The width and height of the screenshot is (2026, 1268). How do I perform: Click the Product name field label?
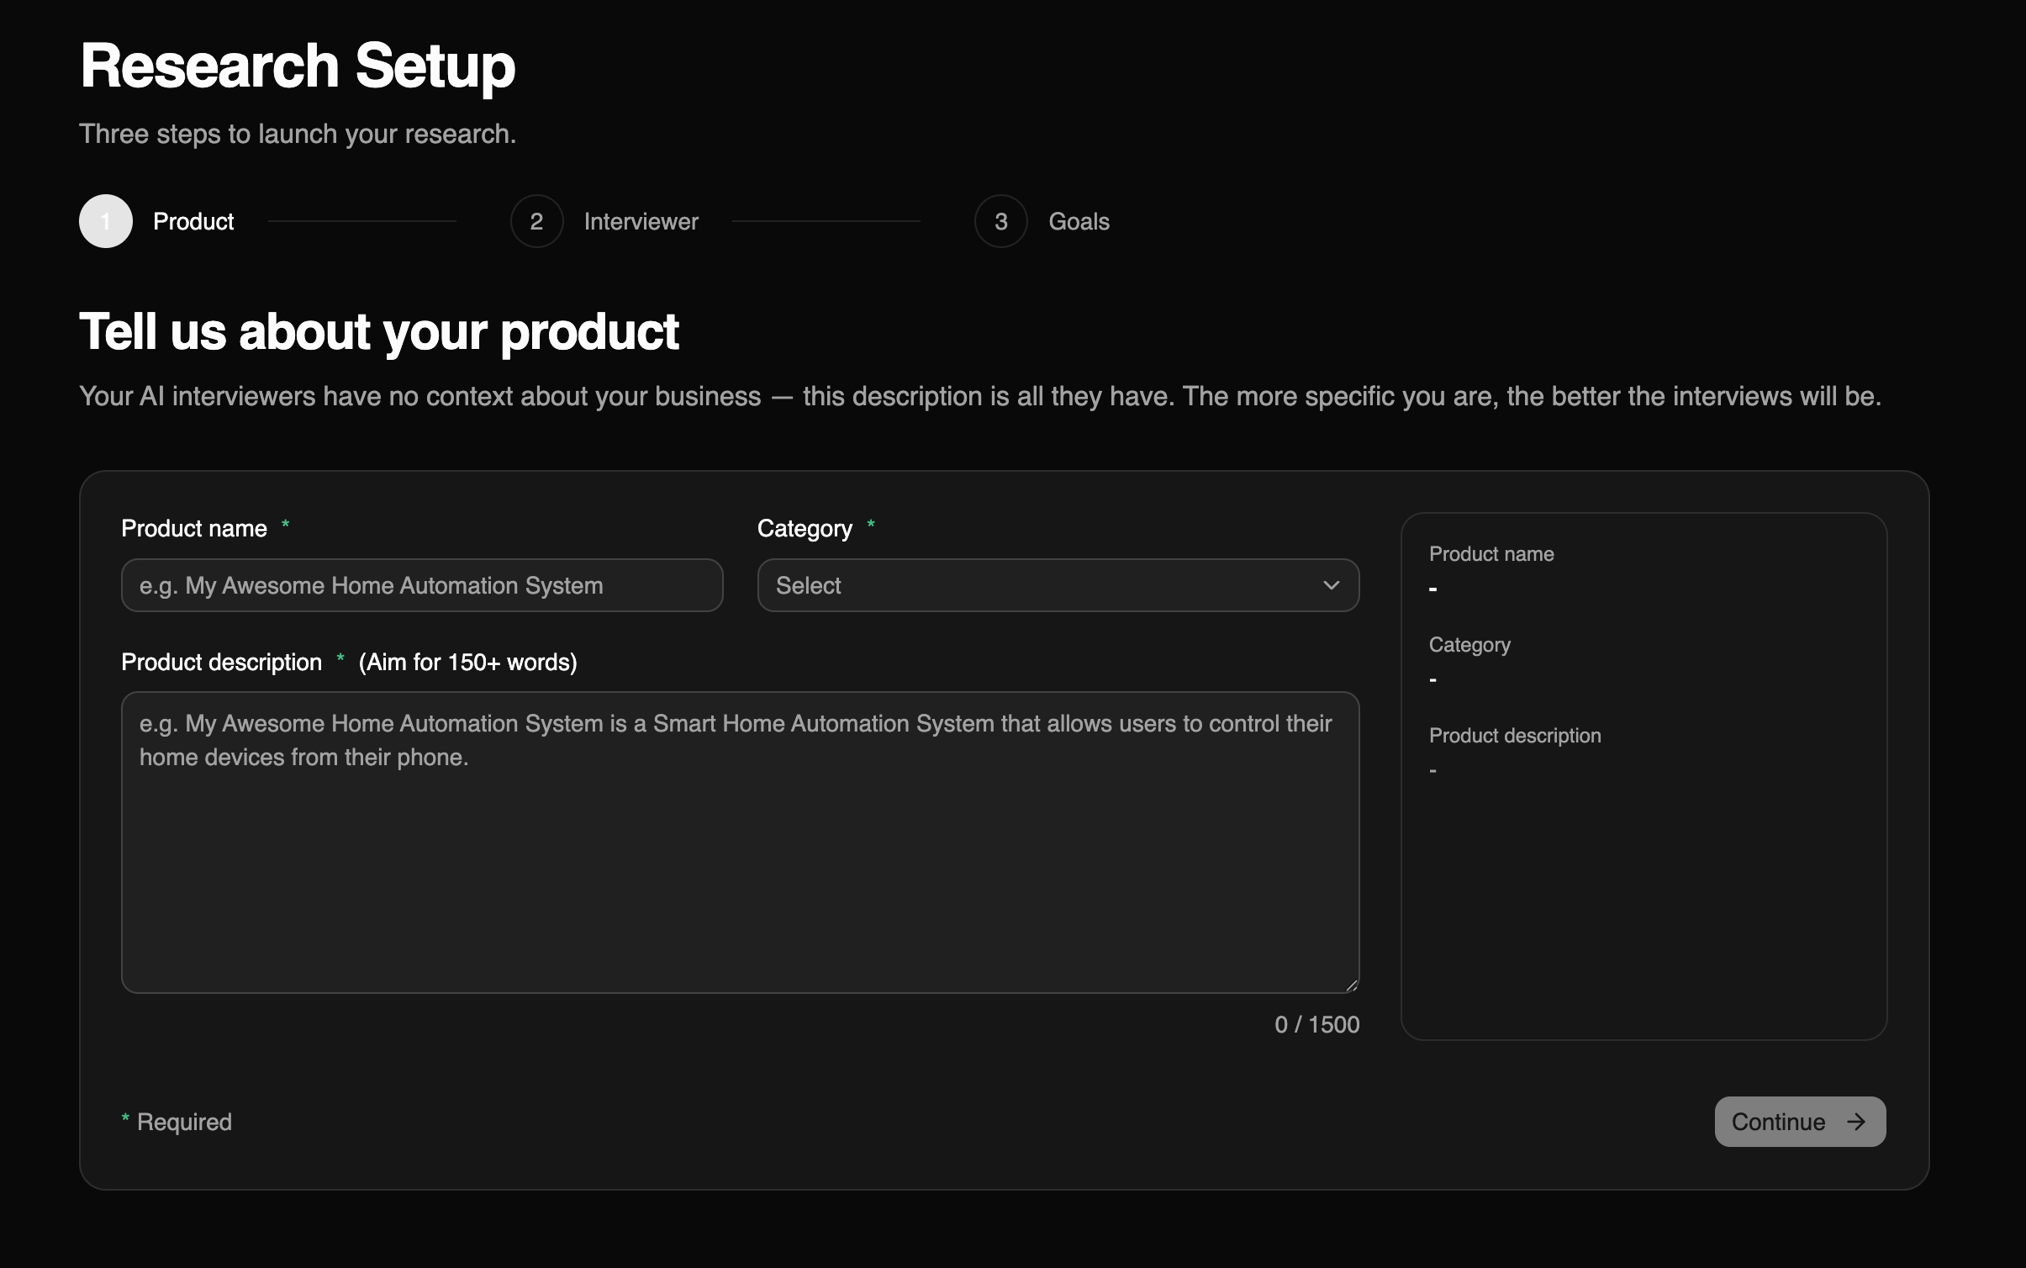pyautogui.click(x=194, y=528)
